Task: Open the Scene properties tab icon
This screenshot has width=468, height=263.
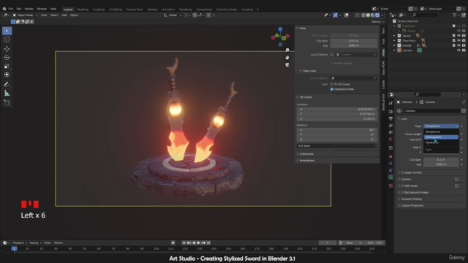Action: tap(390, 132)
